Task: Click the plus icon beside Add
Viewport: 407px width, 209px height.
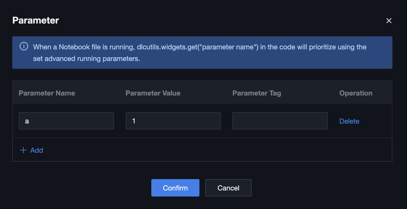Action: [23, 150]
